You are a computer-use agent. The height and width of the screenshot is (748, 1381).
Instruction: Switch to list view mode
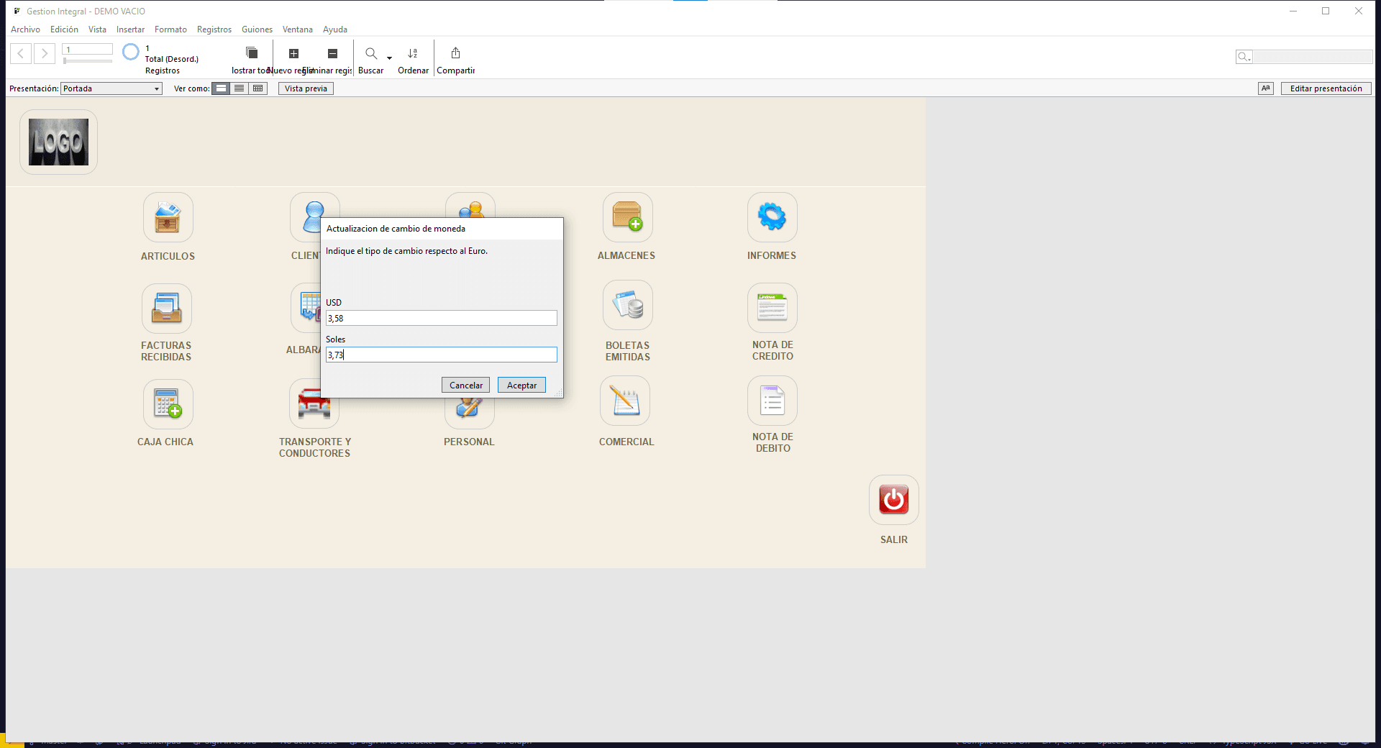click(x=240, y=88)
